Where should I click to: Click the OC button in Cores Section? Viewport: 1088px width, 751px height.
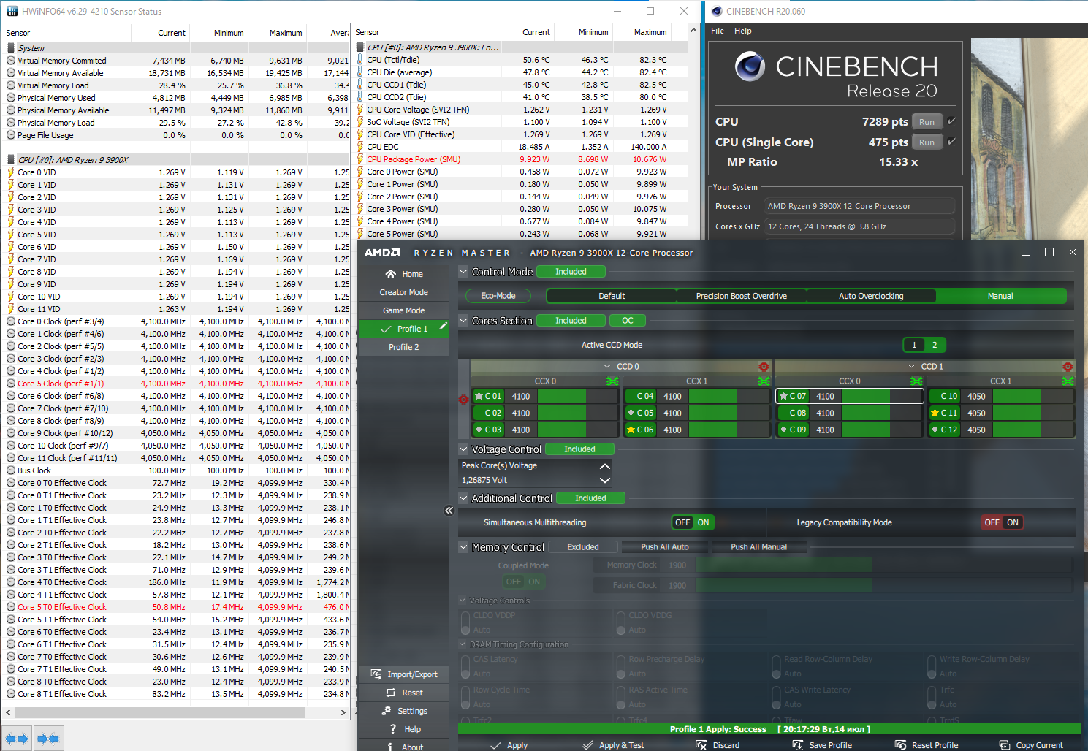[628, 321]
